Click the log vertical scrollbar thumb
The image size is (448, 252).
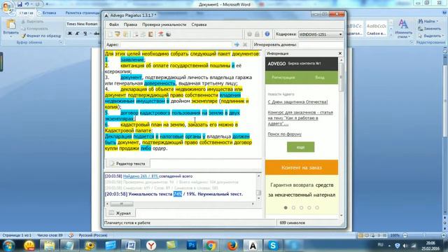click(x=258, y=193)
